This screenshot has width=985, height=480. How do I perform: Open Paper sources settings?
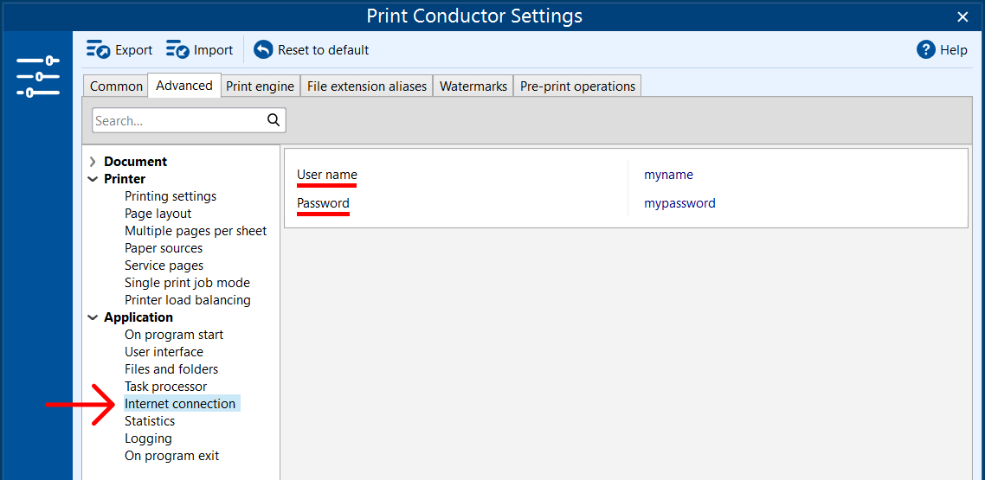pos(164,248)
